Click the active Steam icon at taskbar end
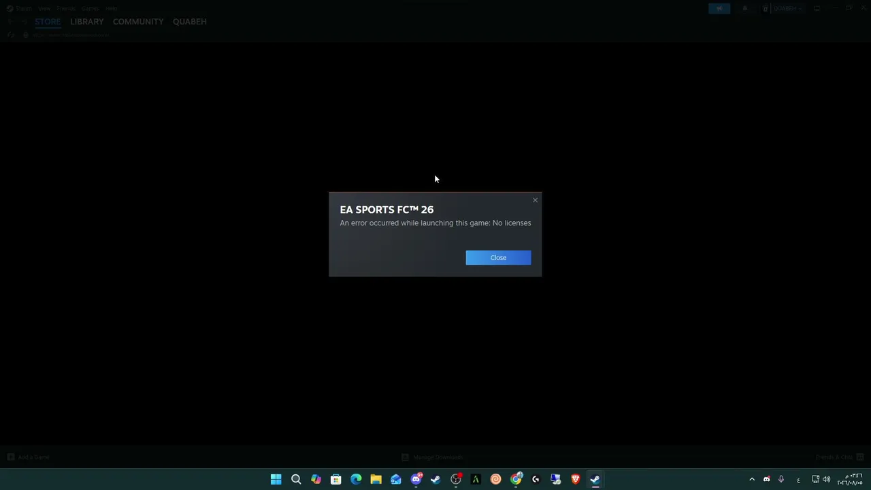This screenshot has height=490, width=871. coord(595,479)
